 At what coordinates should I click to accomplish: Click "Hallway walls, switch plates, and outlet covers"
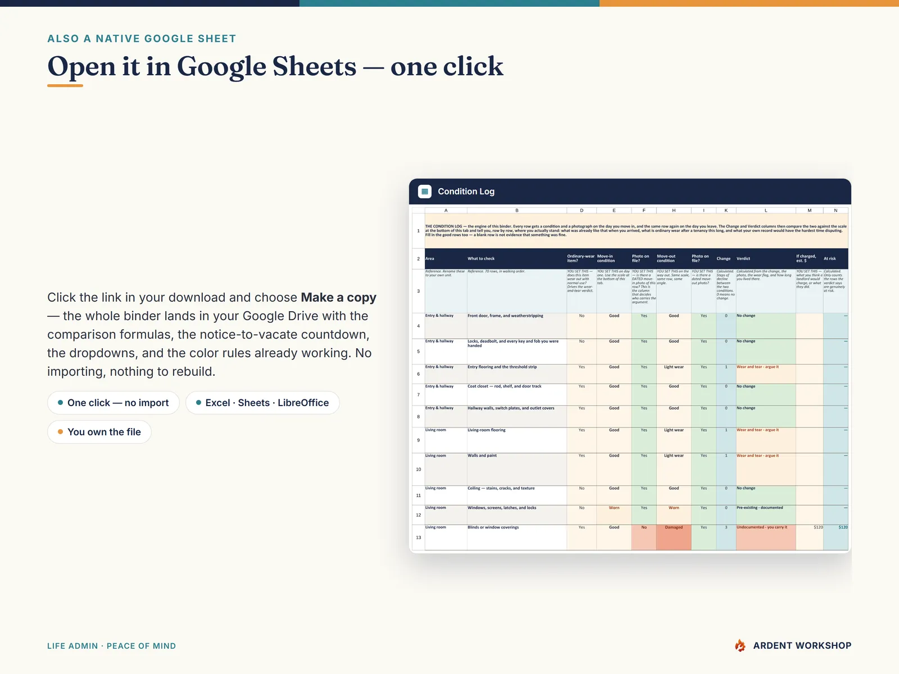click(x=517, y=416)
